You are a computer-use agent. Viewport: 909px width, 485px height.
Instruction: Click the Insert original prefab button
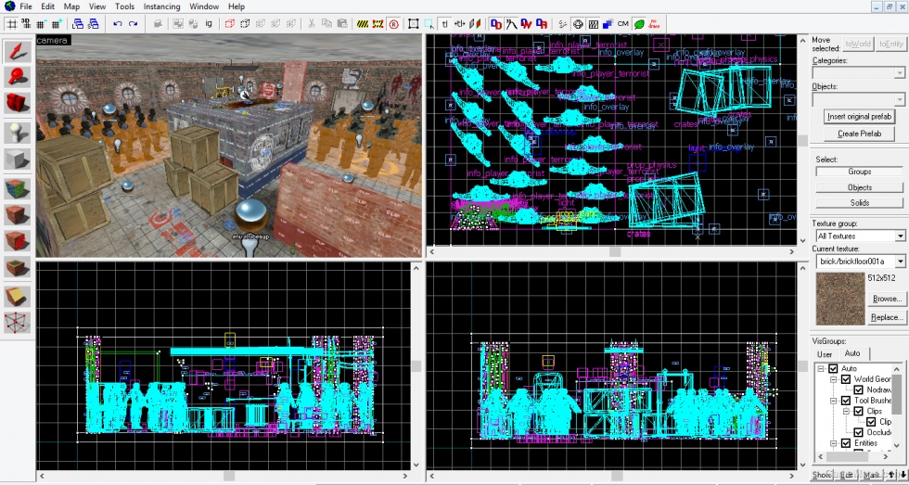click(860, 116)
